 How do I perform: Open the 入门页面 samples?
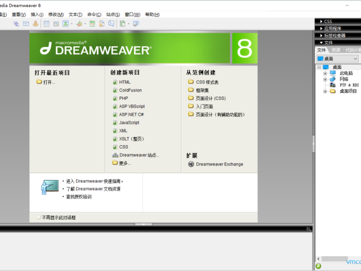pyautogui.click(x=204, y=107)
